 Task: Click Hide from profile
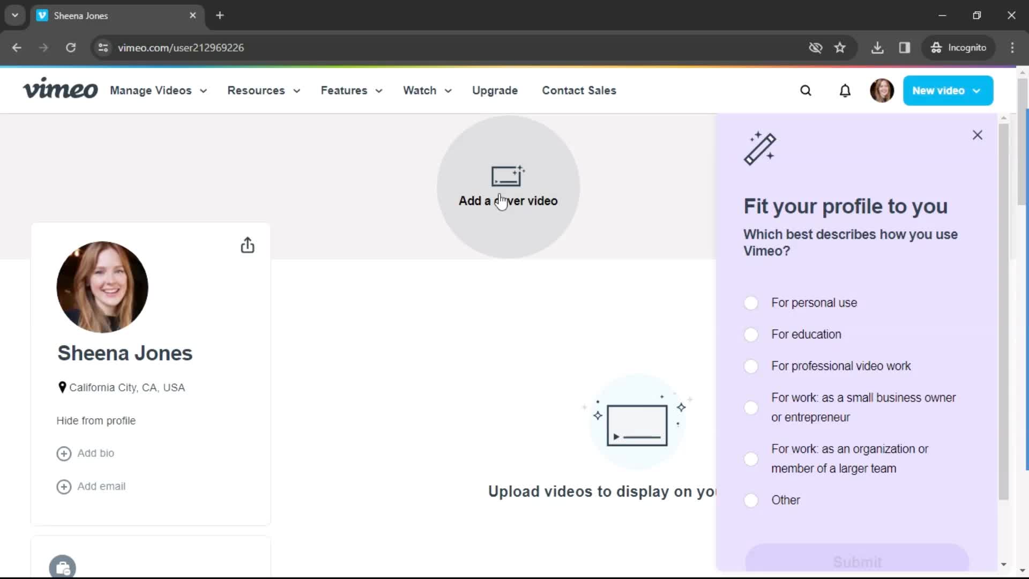(x=96, y=421)
